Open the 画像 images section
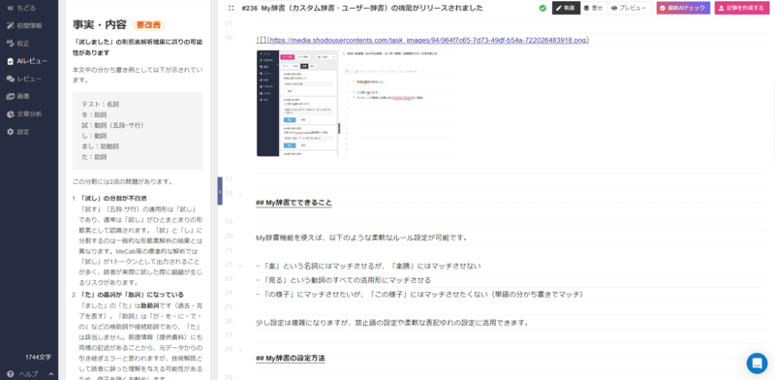Viewport: 775px width, 380px height. point(18,97)
